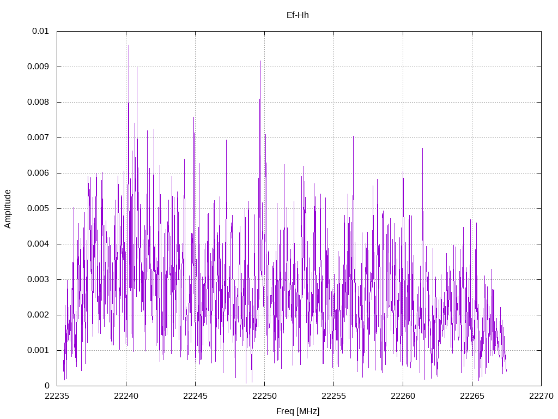Click the y-axis tick label 0.008
Image resolution: width=558 pixels, height=419 pixels.
tap(38, 102)
